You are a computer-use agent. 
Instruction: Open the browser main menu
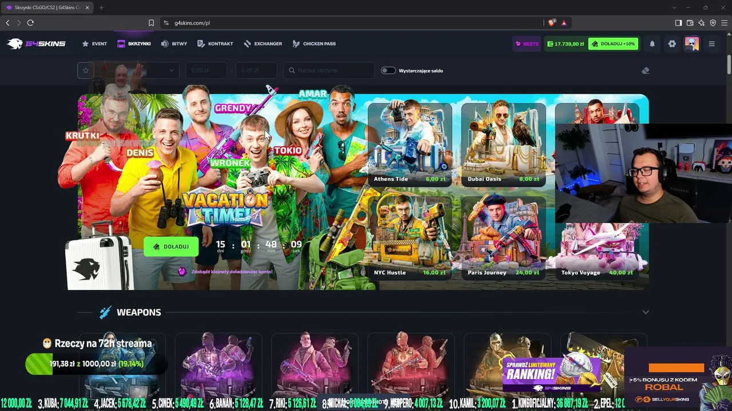724,23
